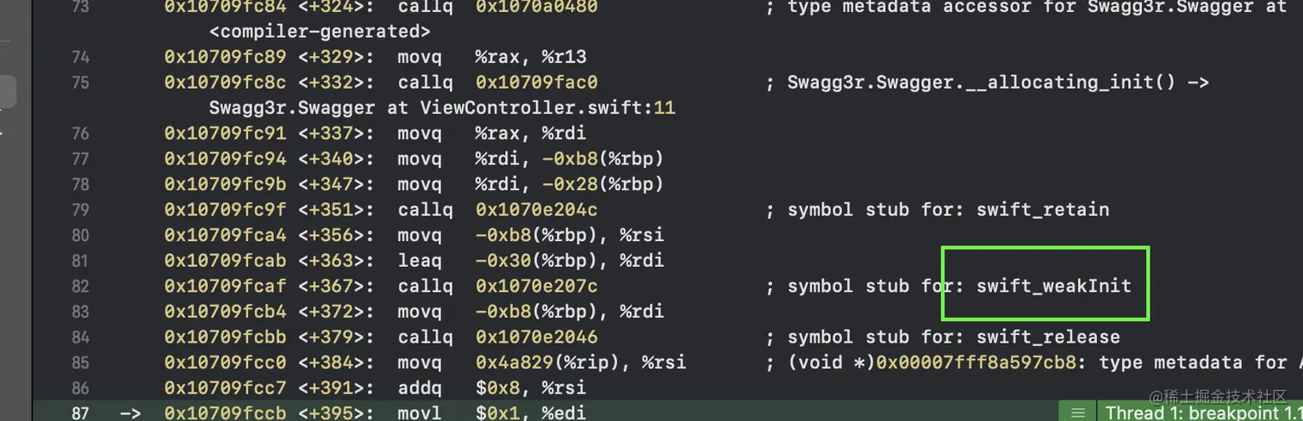Click the three-line icon beside the thread annotation

coord(1077,412)
